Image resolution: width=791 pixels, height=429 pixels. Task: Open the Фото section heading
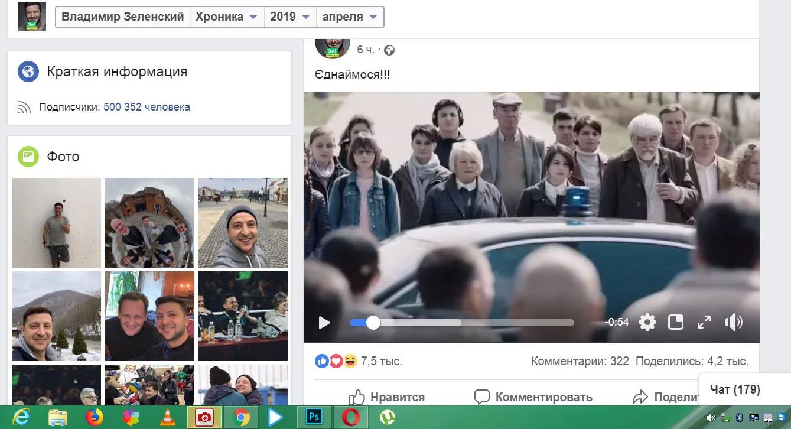63,157
